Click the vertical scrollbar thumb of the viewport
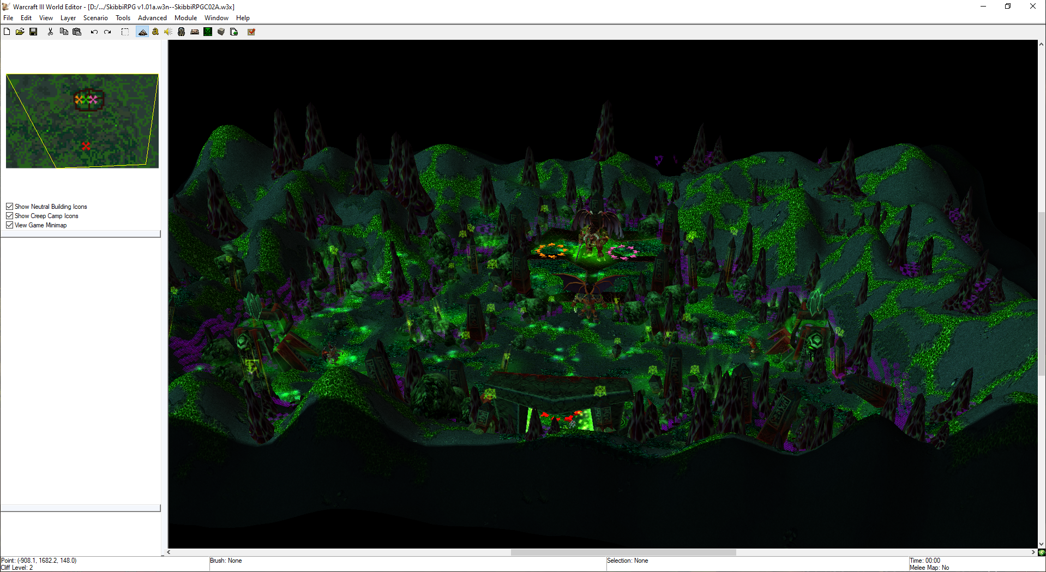Image resolution: width=1046 pixels, height=572 pixels. [x=1042, y=294]
